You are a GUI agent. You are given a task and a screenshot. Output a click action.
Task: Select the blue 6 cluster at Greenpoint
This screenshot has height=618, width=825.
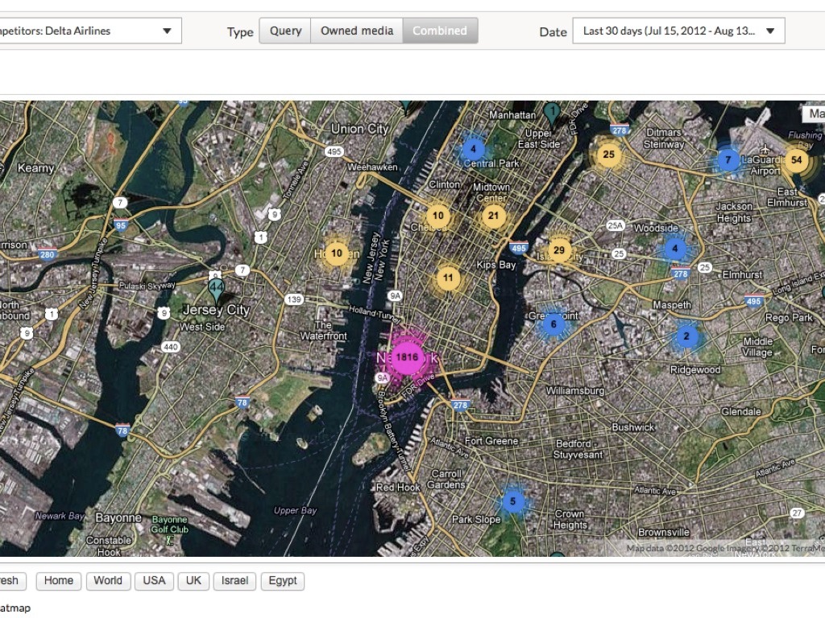coord(553,324)
